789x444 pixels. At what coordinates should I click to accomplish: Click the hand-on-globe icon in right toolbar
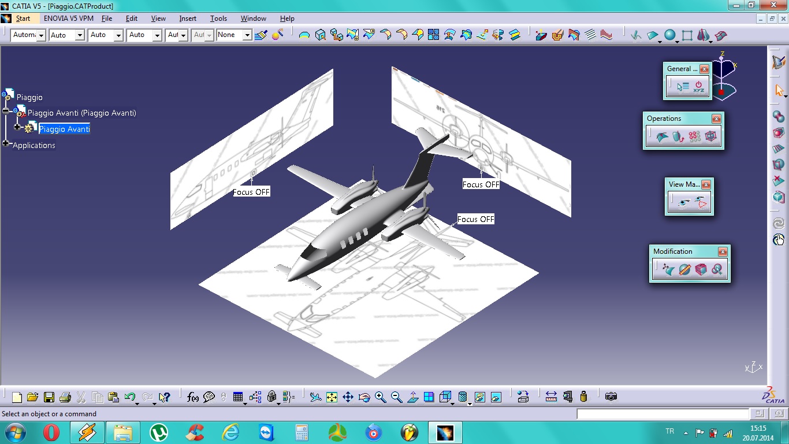pyautogui.click(x=779, y=239)
